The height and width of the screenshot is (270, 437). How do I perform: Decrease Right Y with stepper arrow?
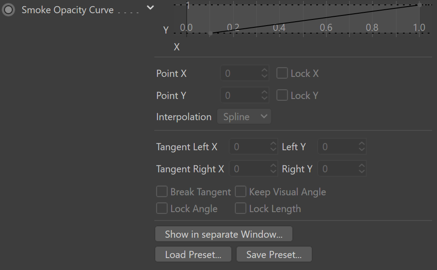[361, 172]
